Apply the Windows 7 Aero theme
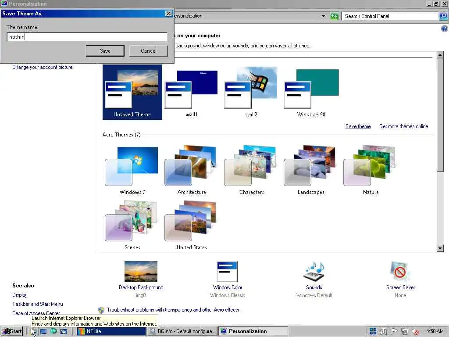Screen dimensions: 449x337 [132, 171]
